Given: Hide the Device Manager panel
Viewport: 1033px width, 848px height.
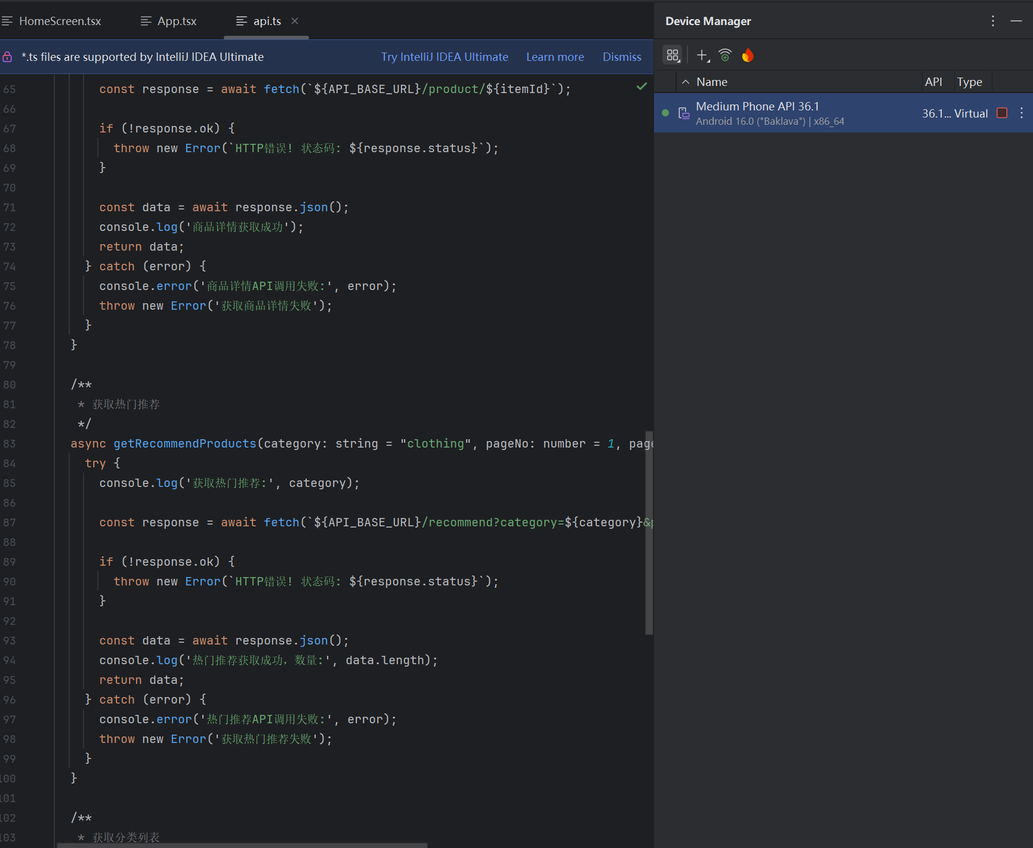Looking at the screenshot, I should point(1016,21).
